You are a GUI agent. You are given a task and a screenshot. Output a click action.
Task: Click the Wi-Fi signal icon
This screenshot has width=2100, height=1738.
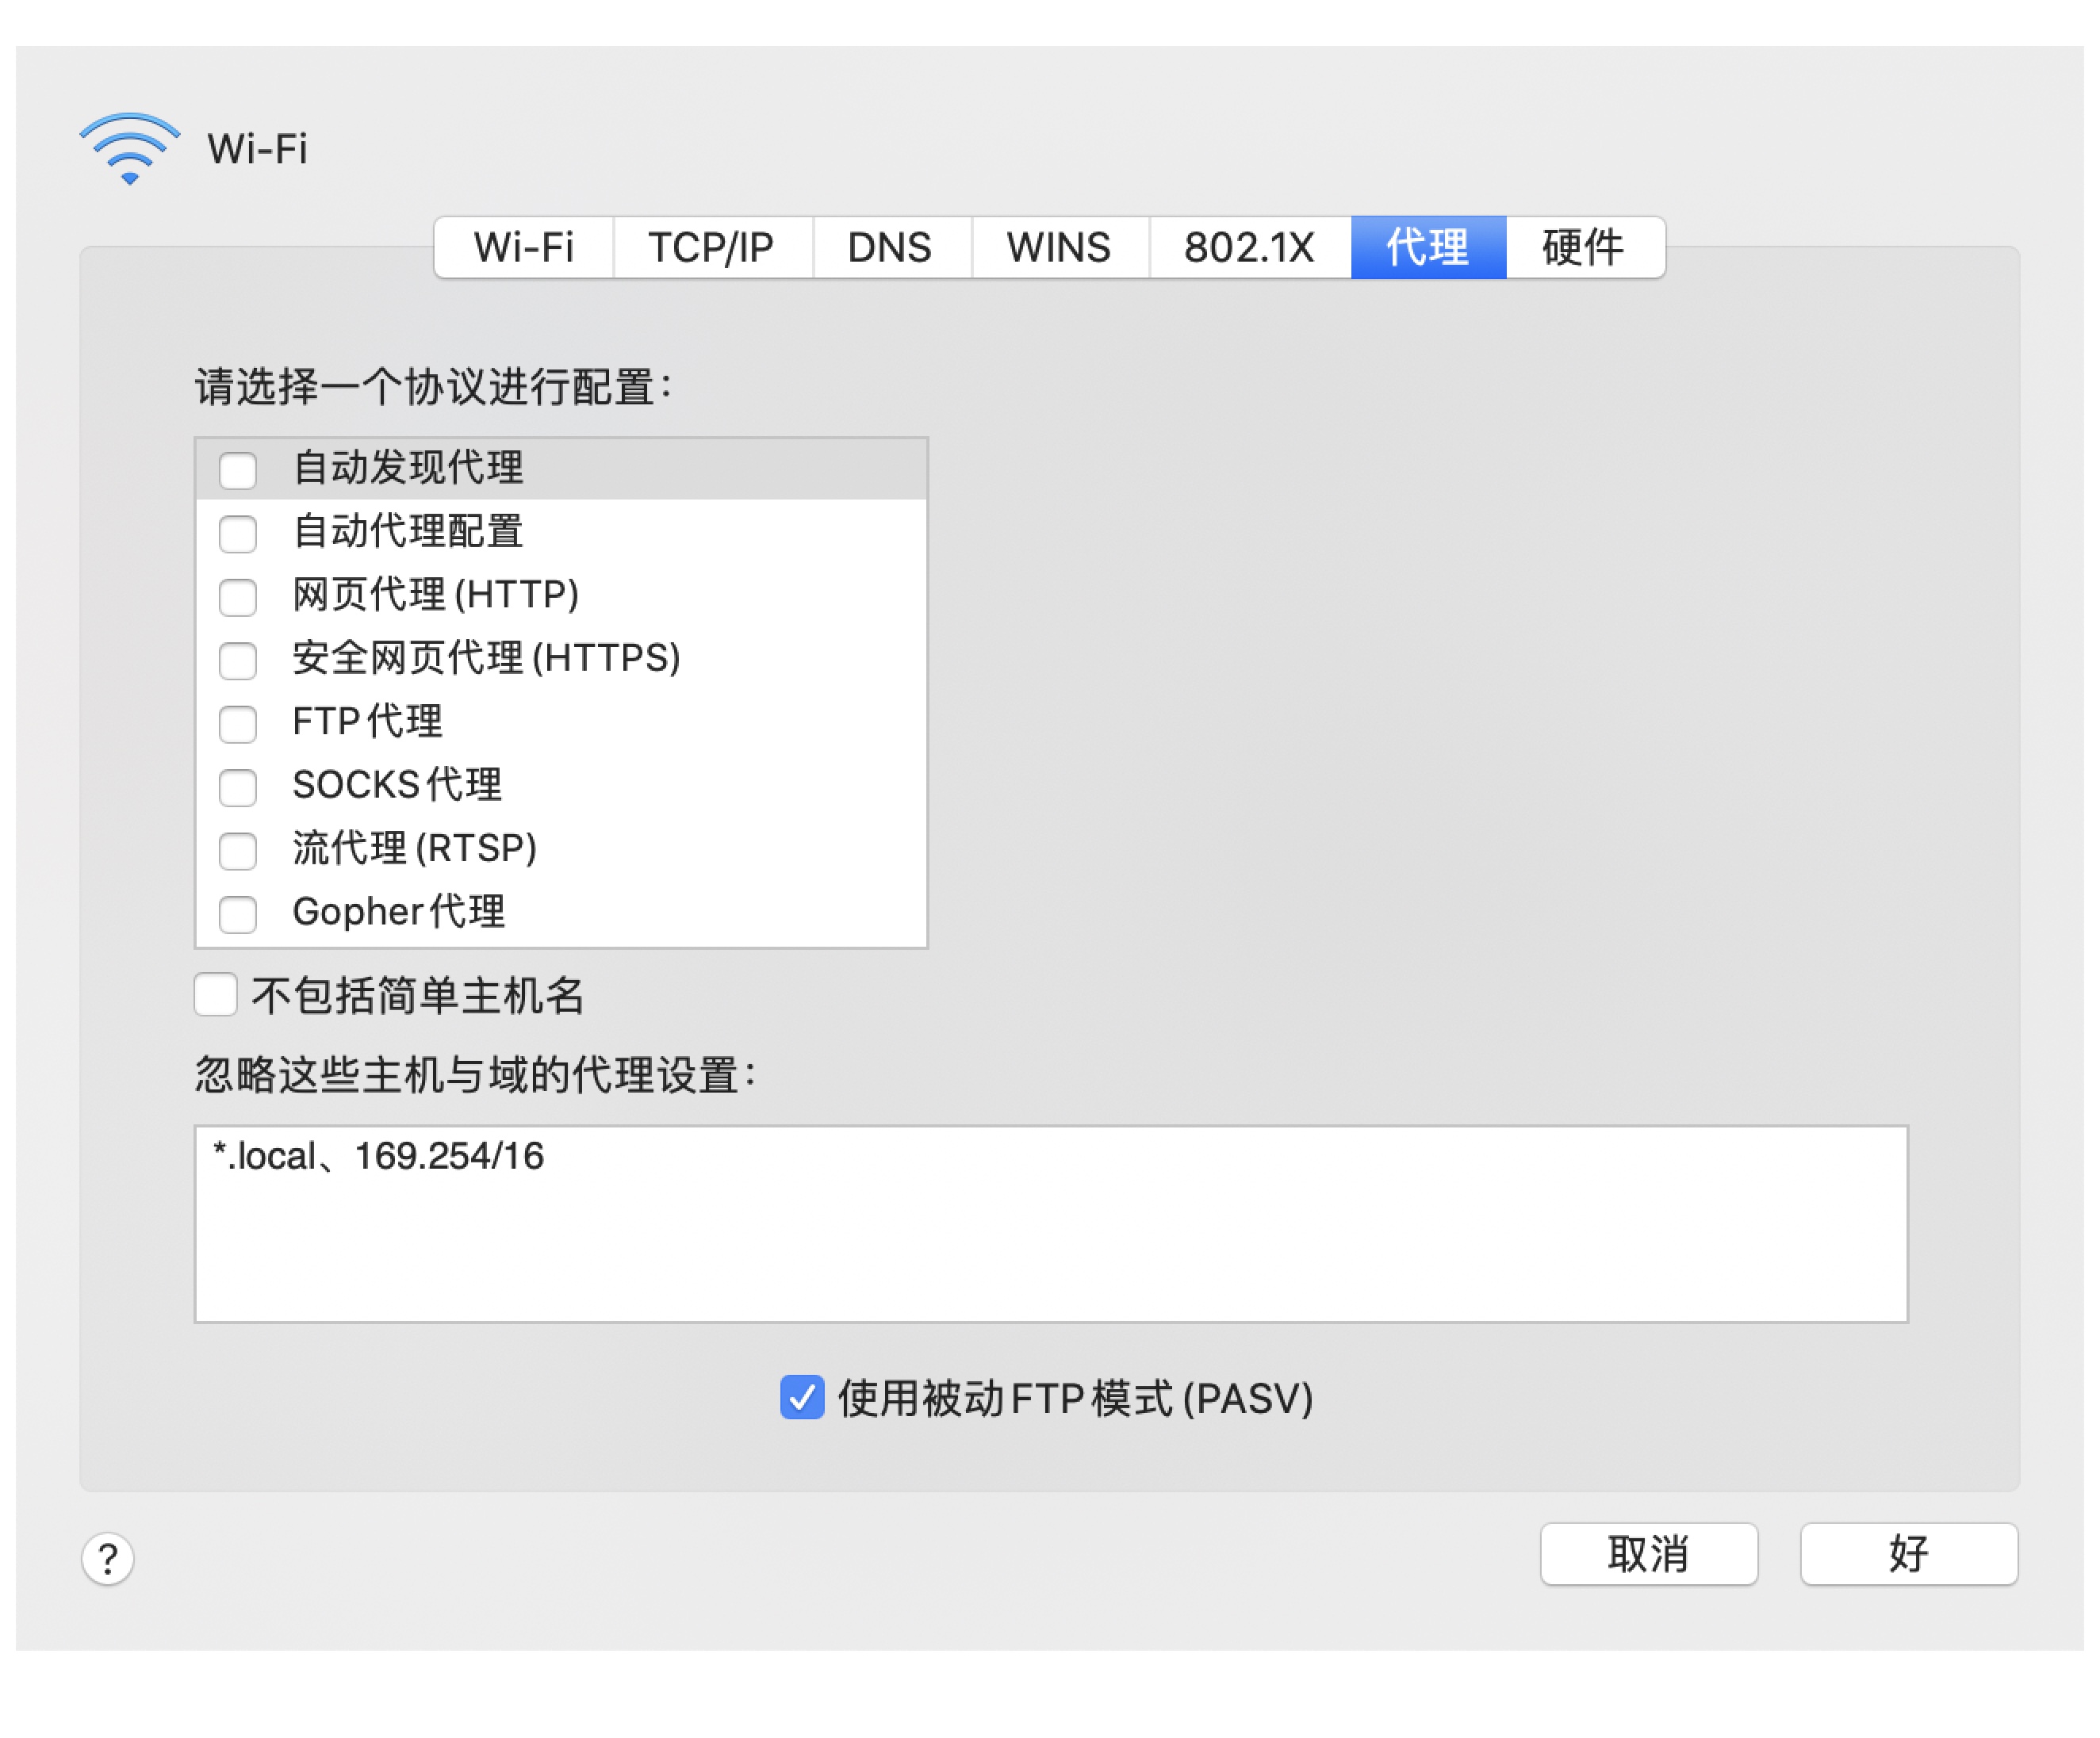pyautogui.click(x=129, y=149)
